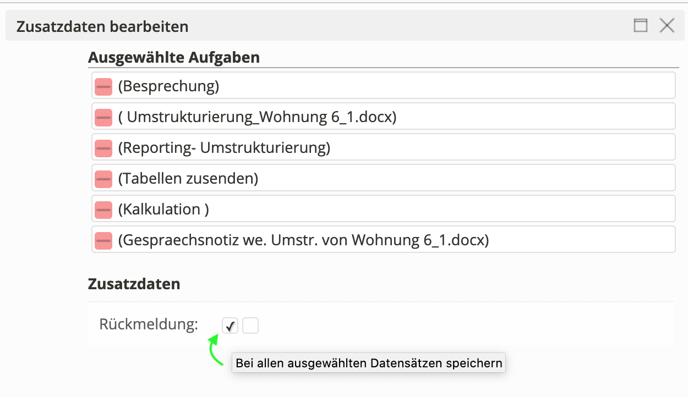Click the (Tabellen zusenden) row text
This screenshot has height=397, width=688.
(188, 179)
